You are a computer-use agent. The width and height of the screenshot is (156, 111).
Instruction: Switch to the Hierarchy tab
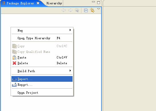tap(54, 3)
